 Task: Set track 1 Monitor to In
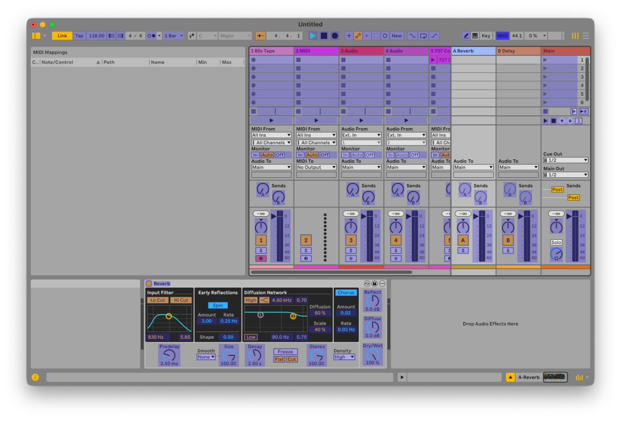click(x=255, y=155)
